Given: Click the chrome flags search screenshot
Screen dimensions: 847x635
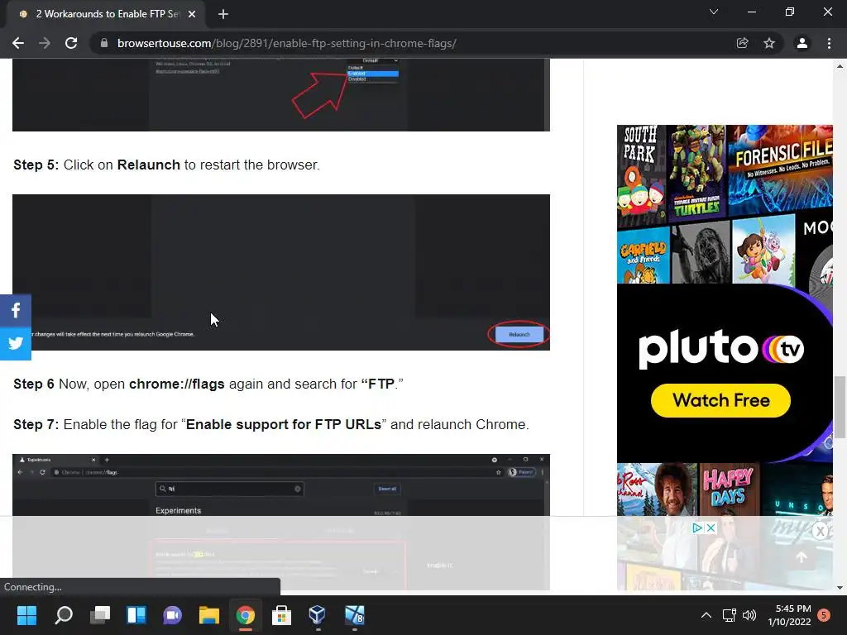Looking at the screenshot, I should [281, 522].
